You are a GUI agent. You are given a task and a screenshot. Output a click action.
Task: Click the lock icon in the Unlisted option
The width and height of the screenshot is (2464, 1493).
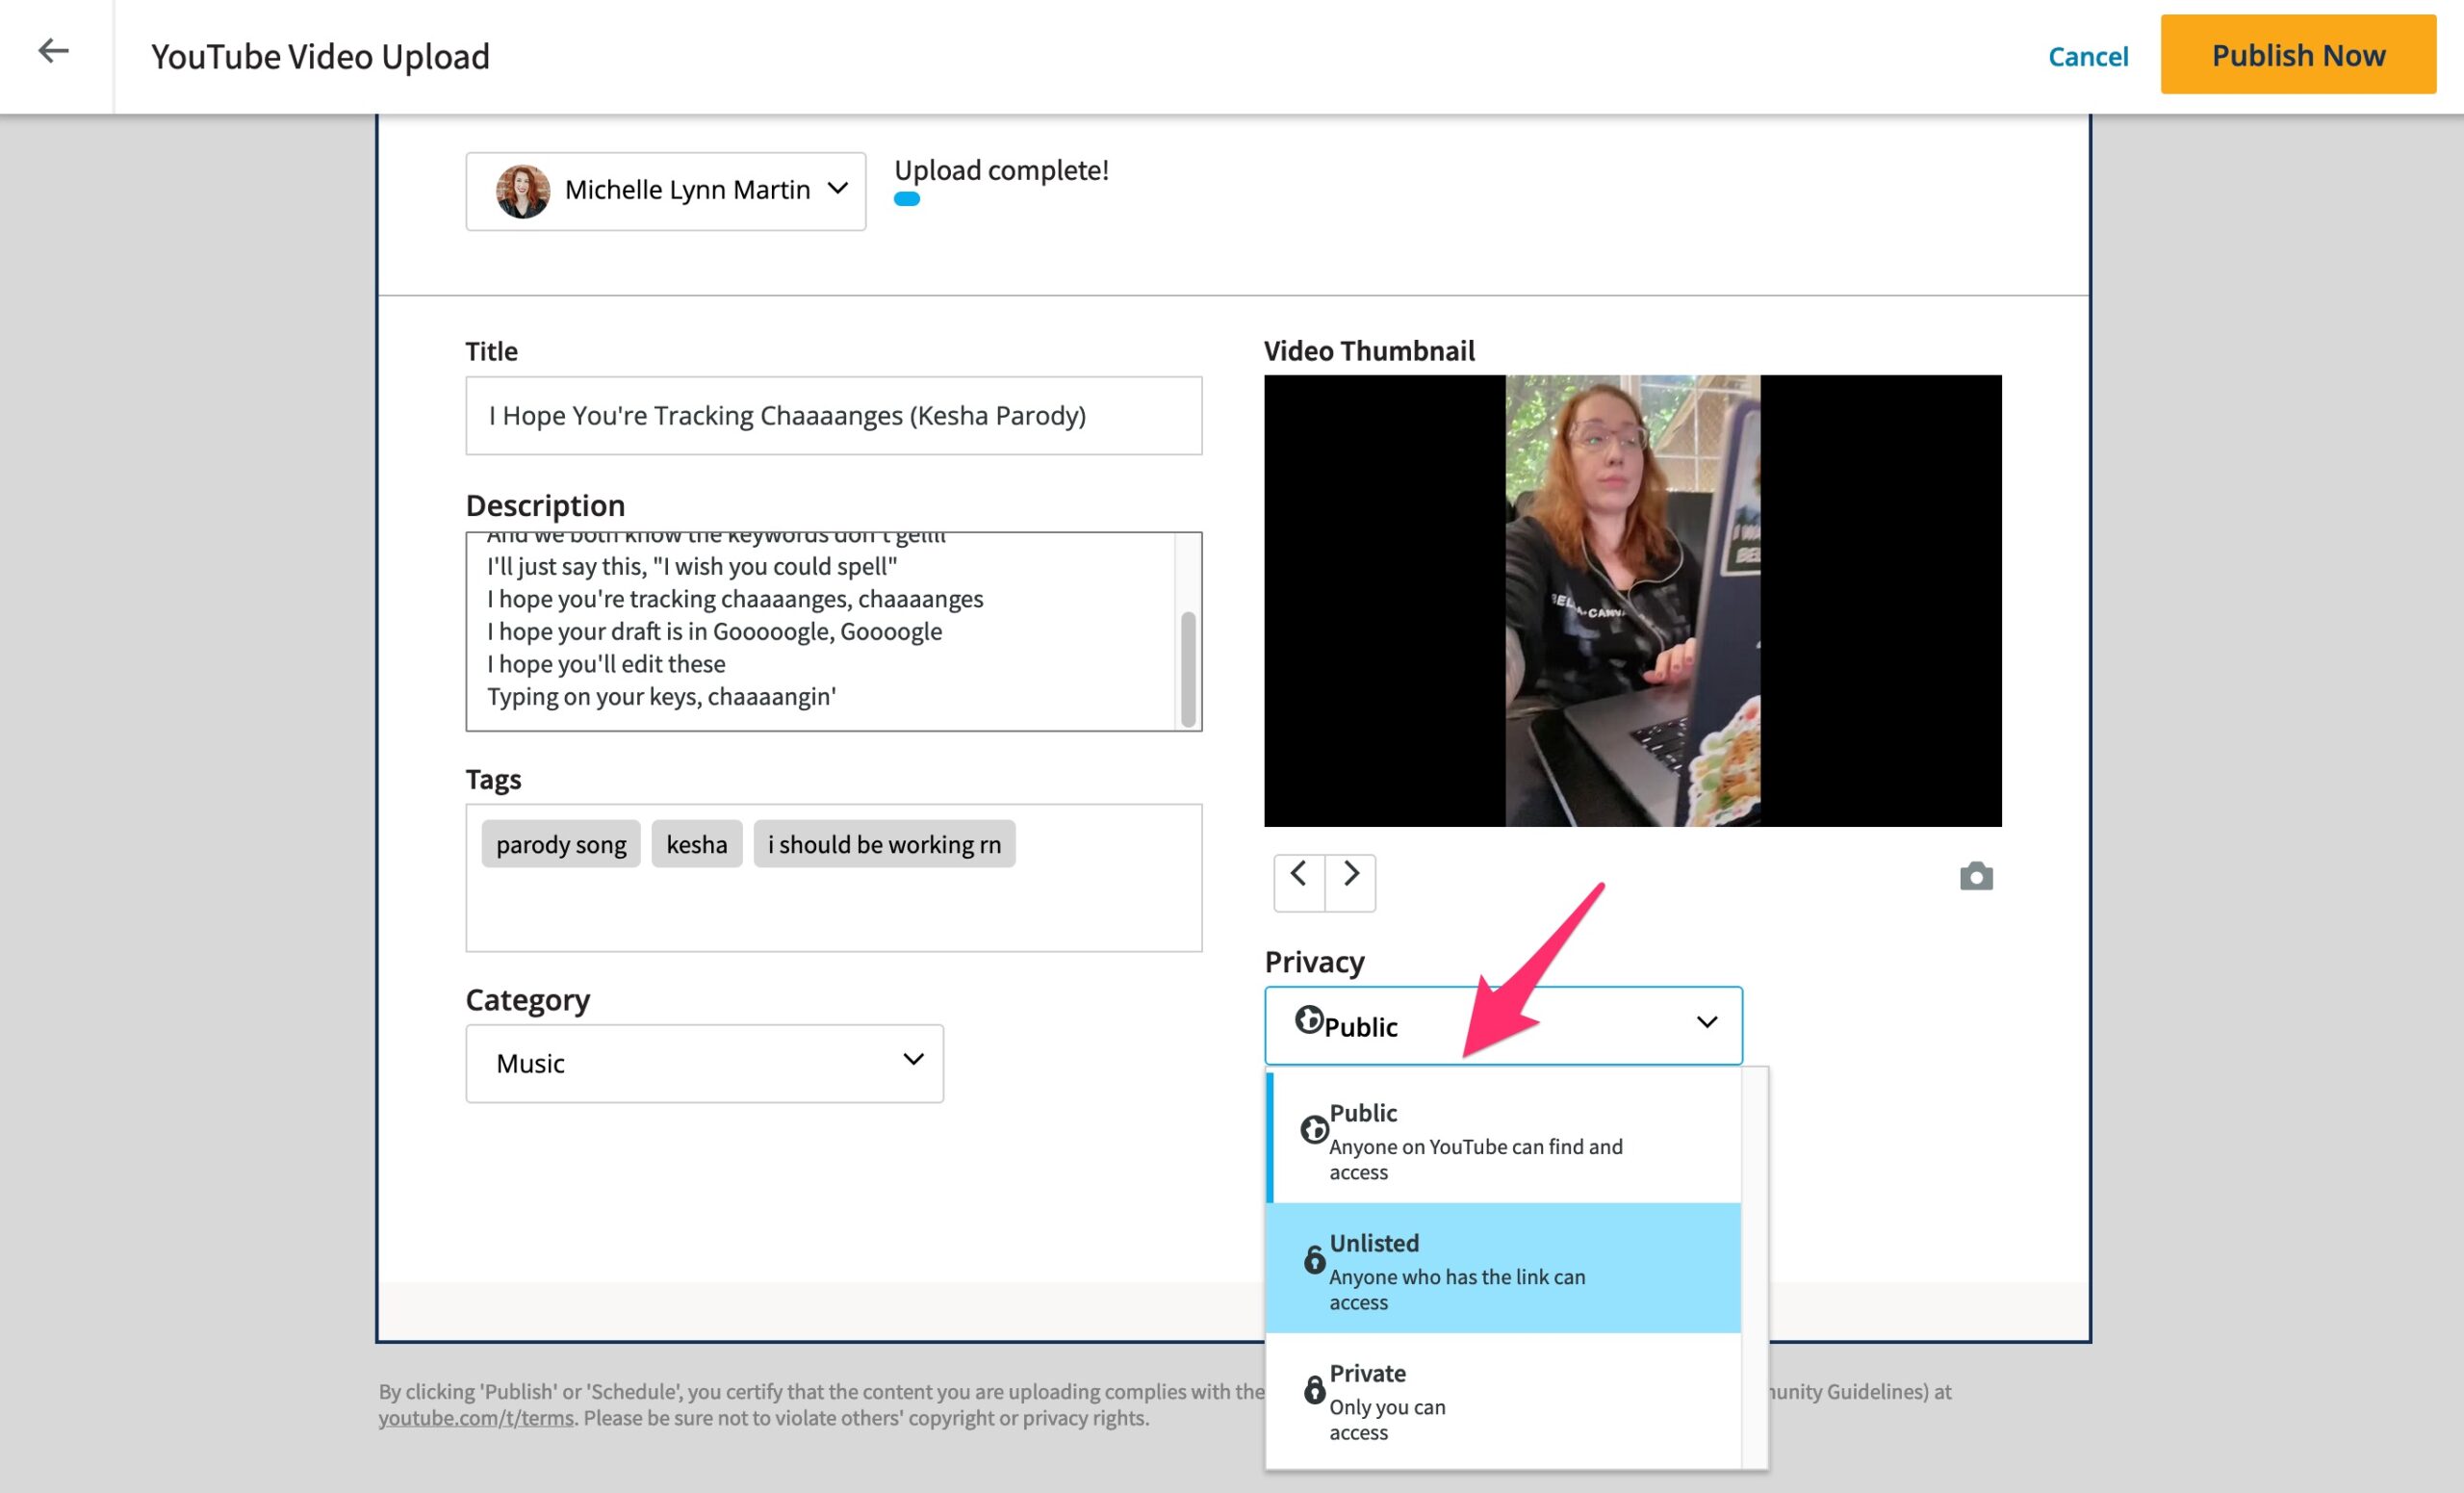1313,1259
